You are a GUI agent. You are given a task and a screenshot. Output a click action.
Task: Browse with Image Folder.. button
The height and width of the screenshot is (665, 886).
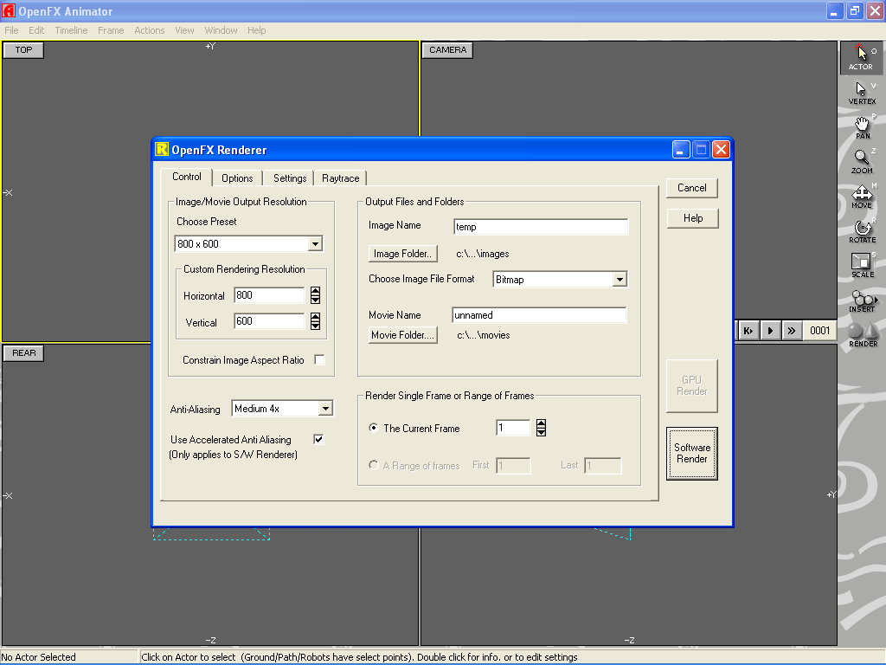(x=402, y=254)
